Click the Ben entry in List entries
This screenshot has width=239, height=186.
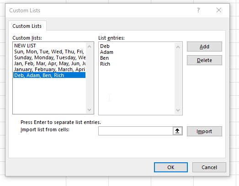coord(104,58)
